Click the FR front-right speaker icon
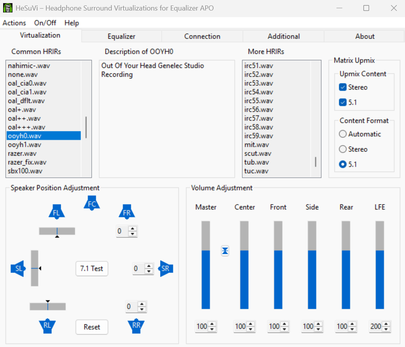This screenshot has width=405, height=347. point(127,212)
